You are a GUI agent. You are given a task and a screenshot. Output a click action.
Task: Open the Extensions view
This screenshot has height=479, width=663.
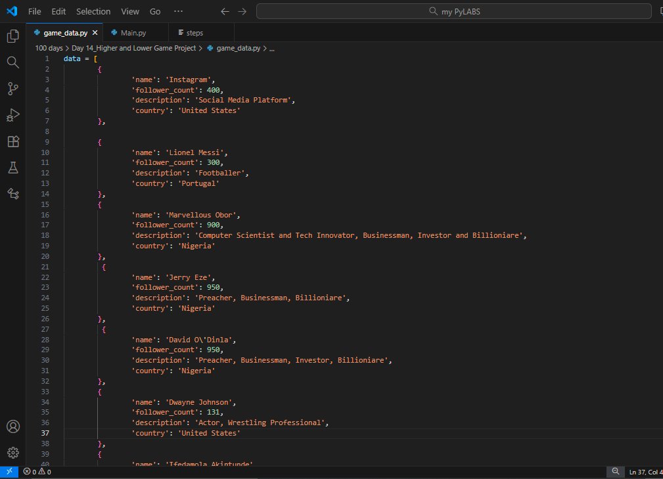pyautogui.click(x=13, y=141)
